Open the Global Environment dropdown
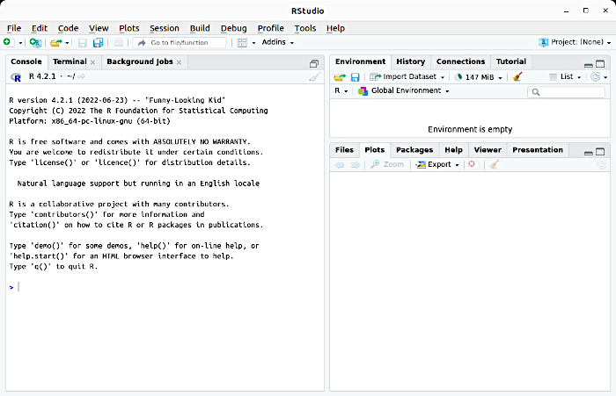This screenshot has height=396, width=616. point(403,90)
